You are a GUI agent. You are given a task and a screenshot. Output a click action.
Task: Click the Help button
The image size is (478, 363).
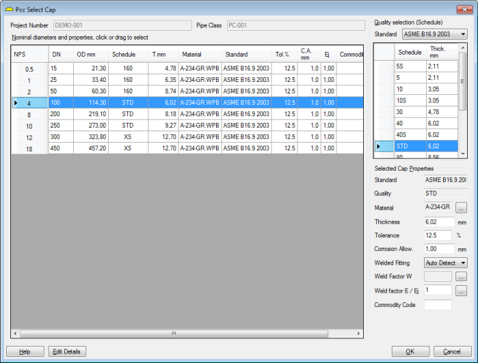[25, 351]
